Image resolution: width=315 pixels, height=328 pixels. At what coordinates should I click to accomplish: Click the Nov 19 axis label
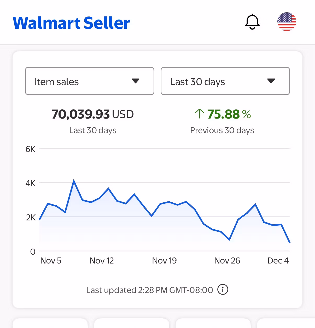(x=164, y=261)
